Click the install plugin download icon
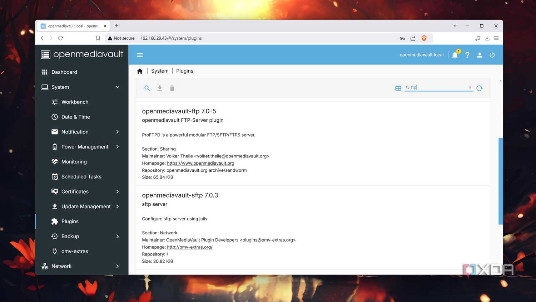Screen dimensions: 536x302 (160, 88)
